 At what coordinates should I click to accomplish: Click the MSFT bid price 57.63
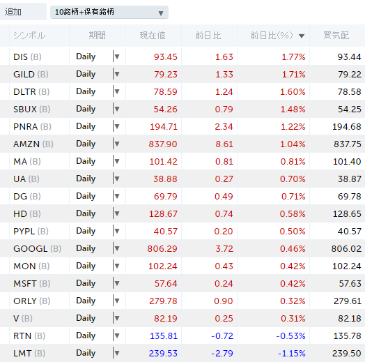pos(350,283)
